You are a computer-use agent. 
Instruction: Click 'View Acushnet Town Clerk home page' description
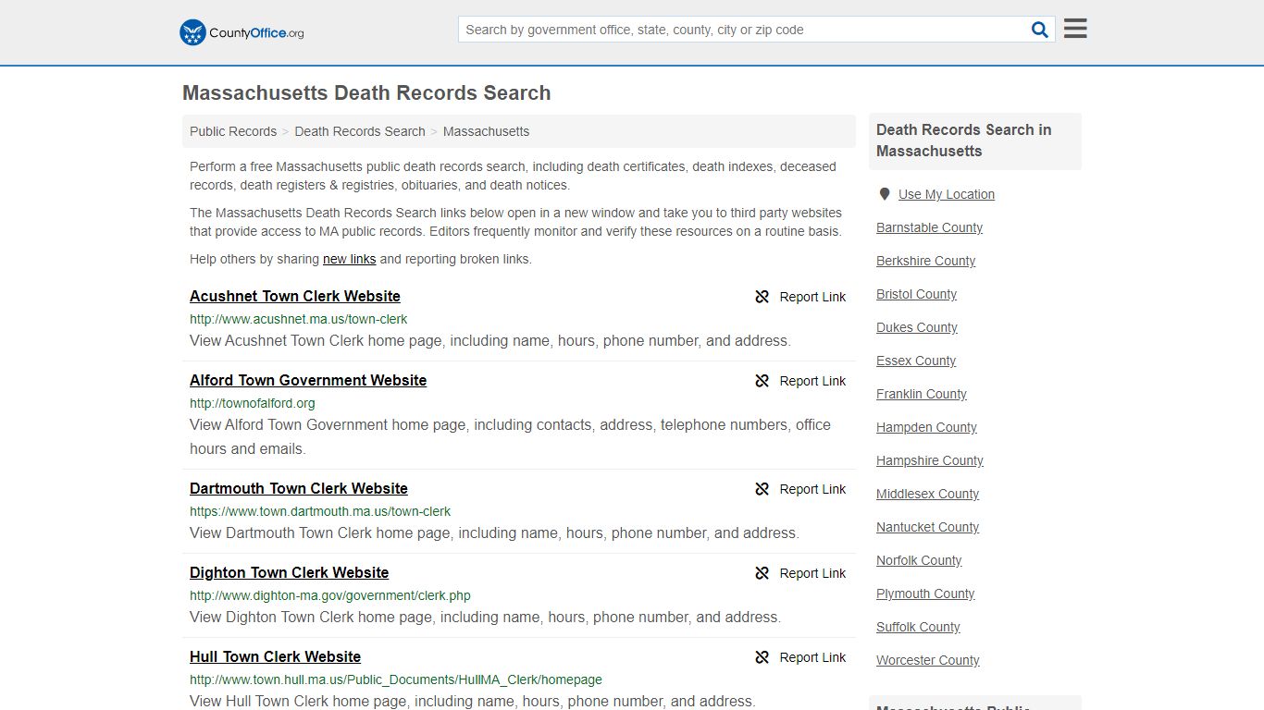[490, 341]
